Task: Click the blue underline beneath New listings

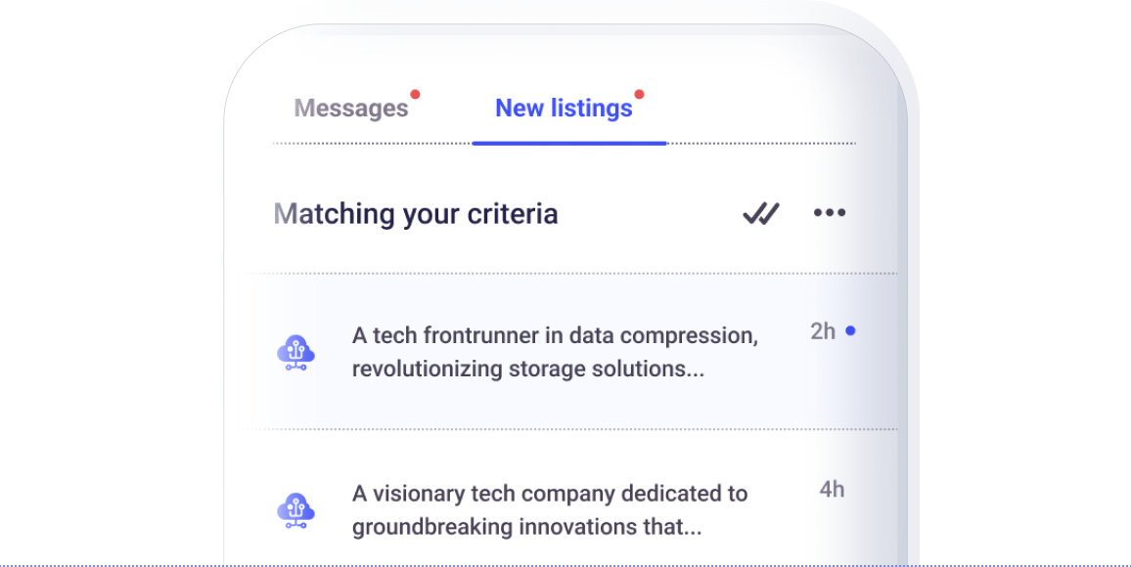Action: click(569, 144)
